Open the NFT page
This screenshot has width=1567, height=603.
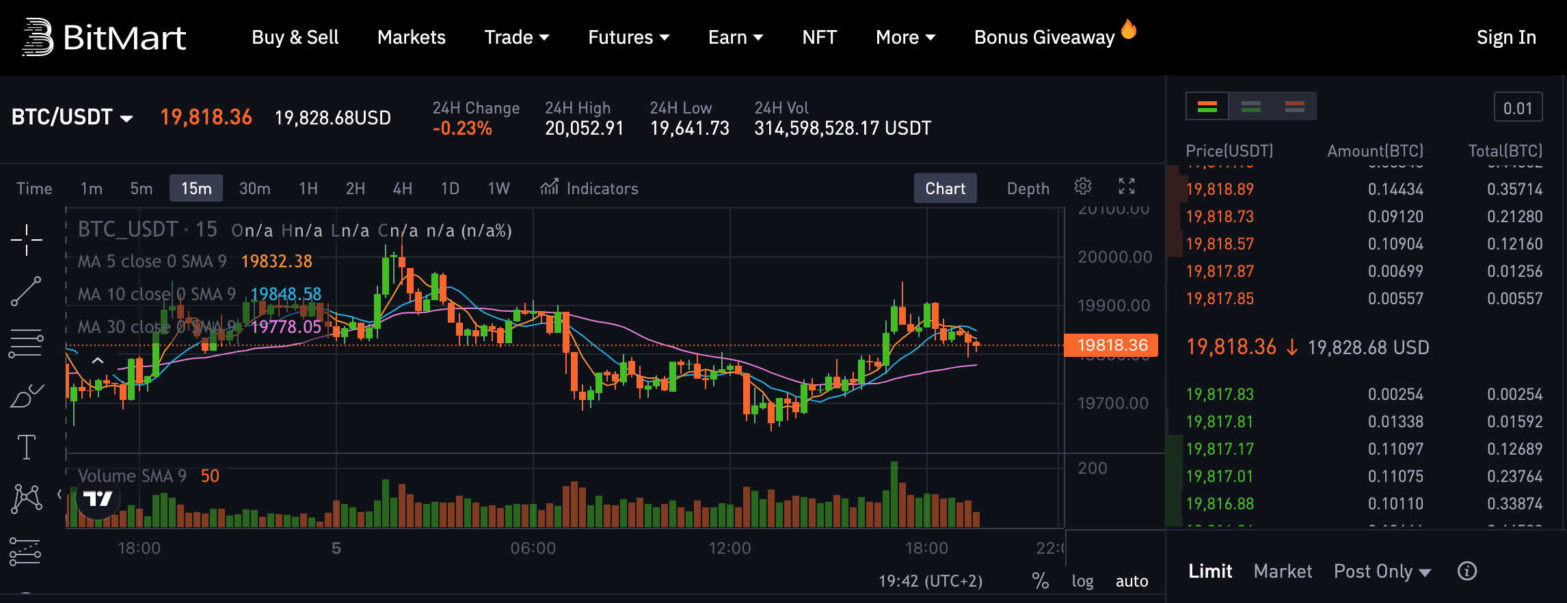coord(820,37)
